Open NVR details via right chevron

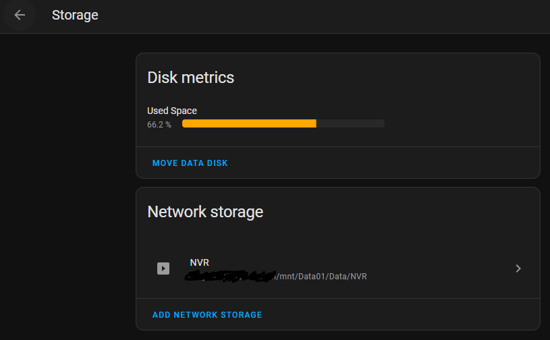pyautogui.click(x=518, y=268)
